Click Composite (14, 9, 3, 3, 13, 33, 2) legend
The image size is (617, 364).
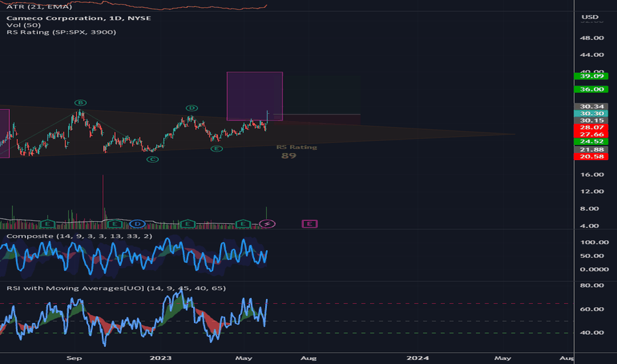tap(79, 236)
